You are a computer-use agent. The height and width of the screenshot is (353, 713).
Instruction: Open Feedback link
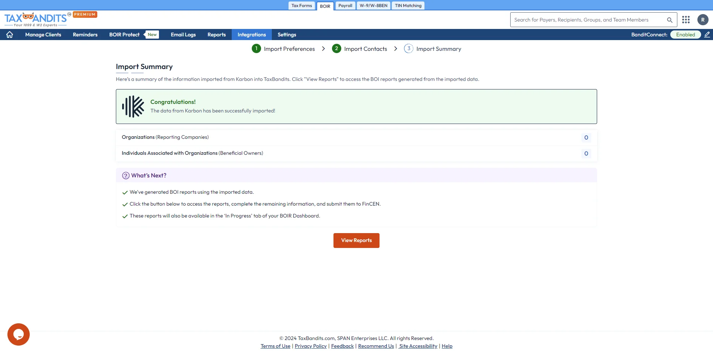coord(342,346)
